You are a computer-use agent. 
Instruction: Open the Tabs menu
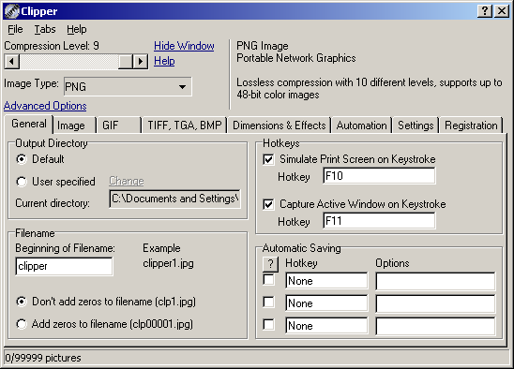(x=45, y=29)
